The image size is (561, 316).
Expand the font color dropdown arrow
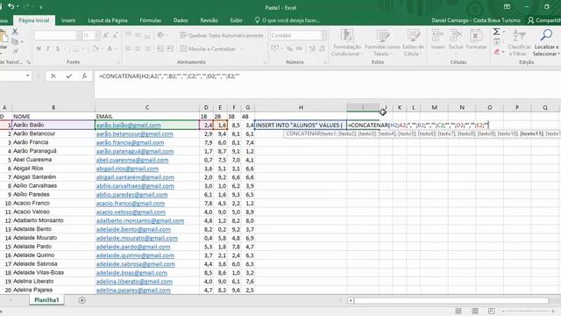point(117,49)
